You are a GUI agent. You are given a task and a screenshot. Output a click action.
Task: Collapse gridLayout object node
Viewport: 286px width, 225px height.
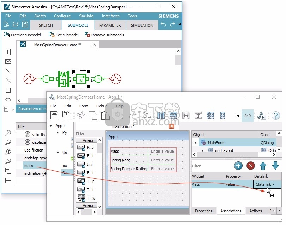tap(202, 150)
